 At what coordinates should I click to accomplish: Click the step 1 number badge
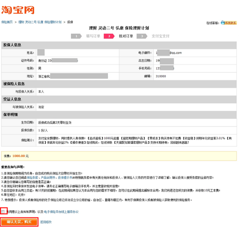pyautogui.click(x=76, y=36)
